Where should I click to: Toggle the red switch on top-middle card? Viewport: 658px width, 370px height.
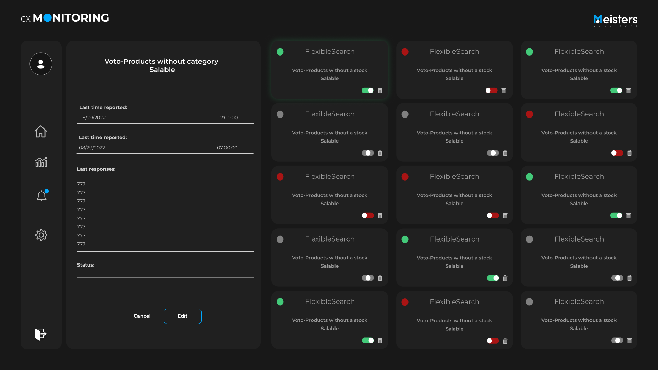[x=491, y=91]
